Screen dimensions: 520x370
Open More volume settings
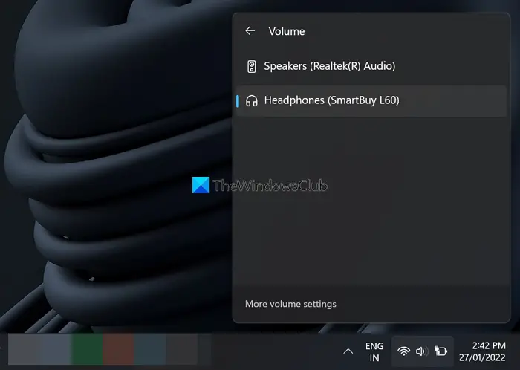[290, 304]
